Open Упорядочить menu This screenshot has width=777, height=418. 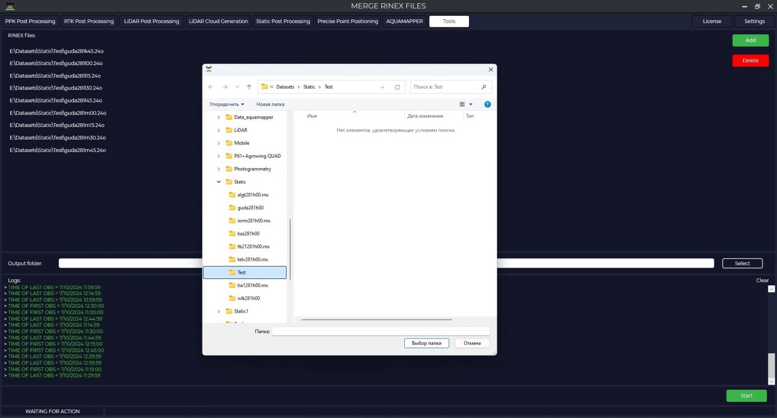tap(227, 104)
